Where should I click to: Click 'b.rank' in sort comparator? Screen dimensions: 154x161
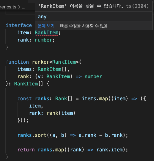tap(114, 135)
